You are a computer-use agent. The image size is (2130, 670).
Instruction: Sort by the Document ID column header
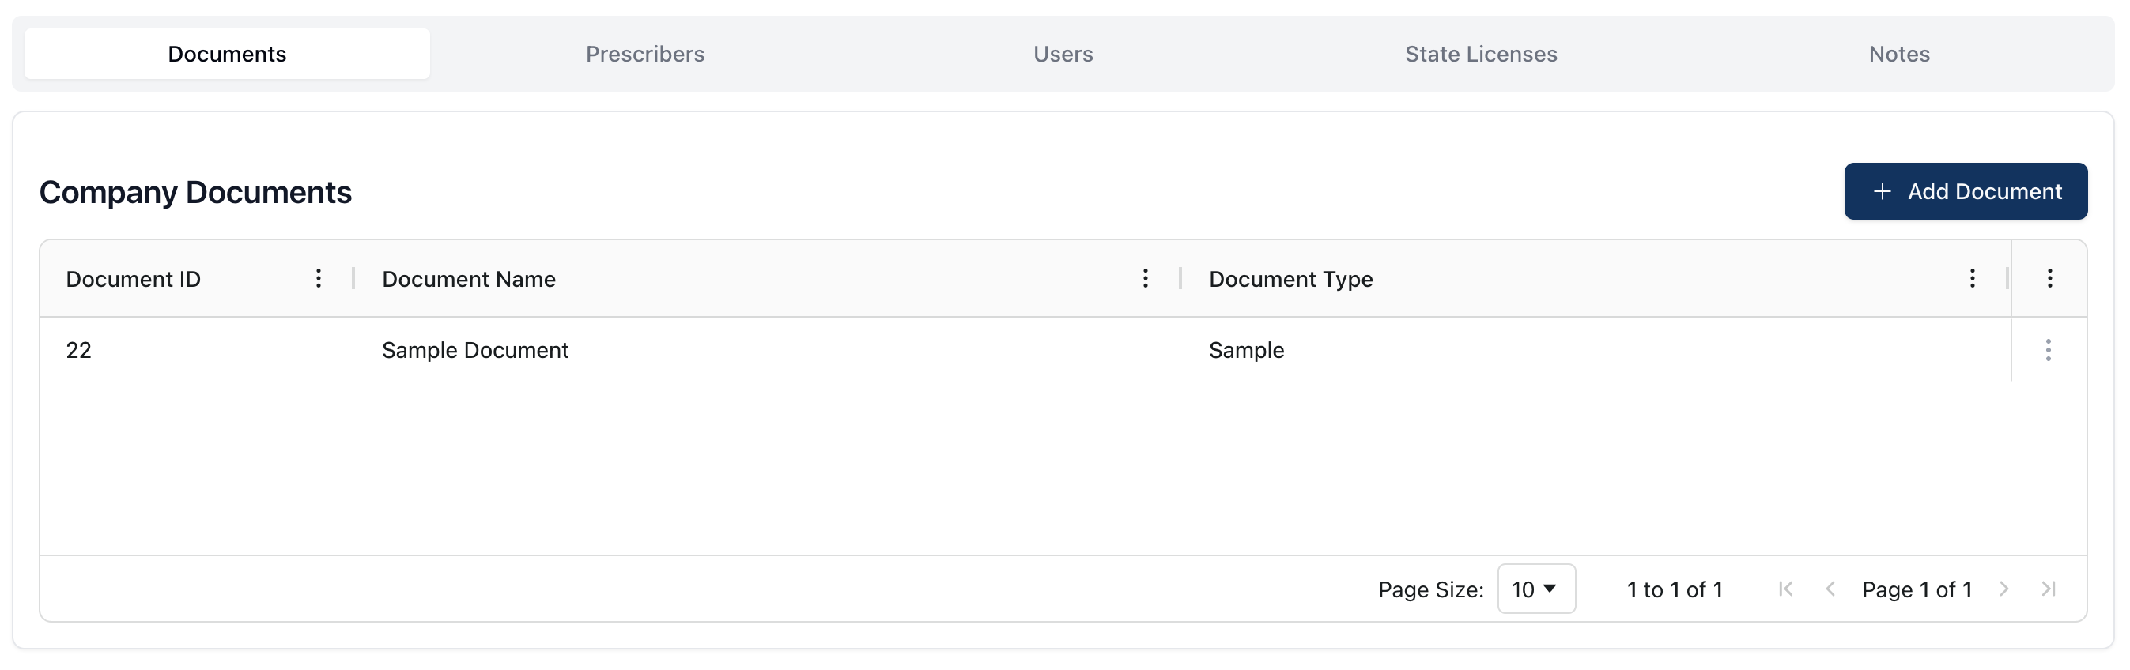(x=133, y=279)
